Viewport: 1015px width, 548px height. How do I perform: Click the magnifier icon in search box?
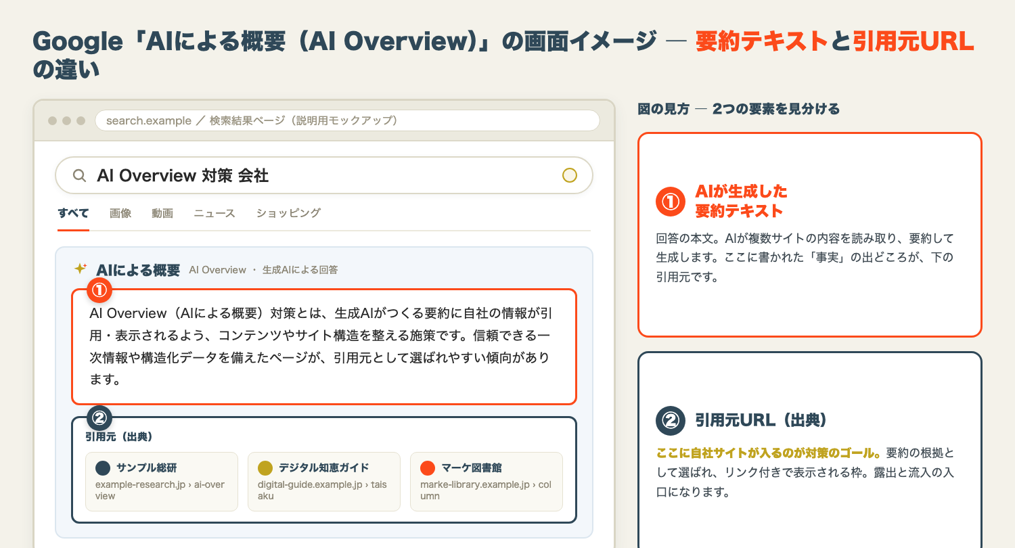[x=79, y=176]
